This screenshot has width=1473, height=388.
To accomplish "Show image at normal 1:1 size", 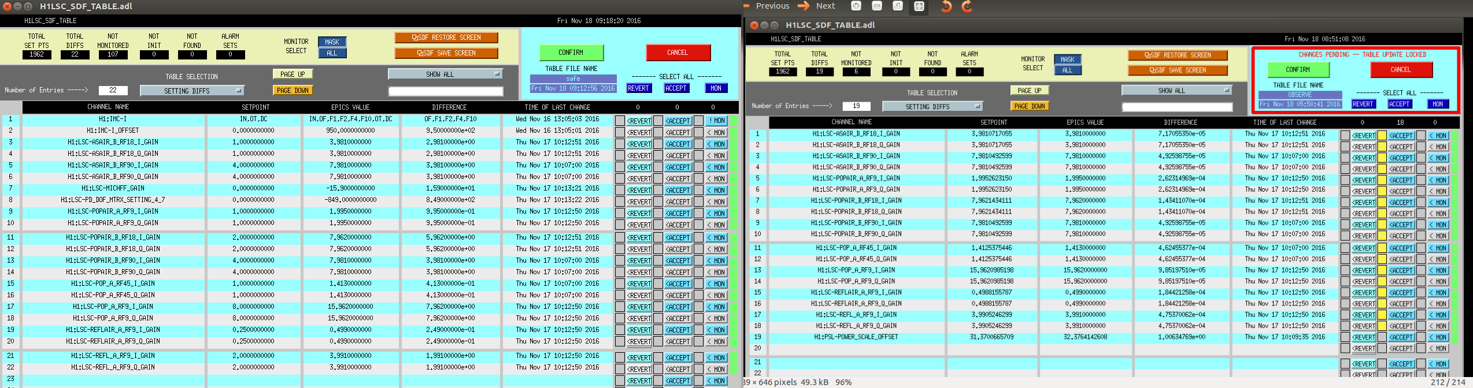I will click(898, 6).
